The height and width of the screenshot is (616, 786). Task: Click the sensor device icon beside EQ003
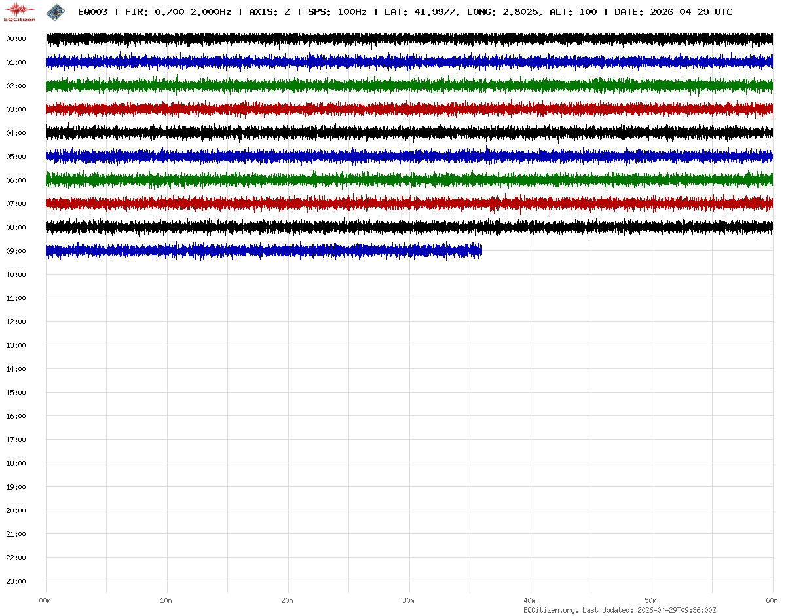click(56, 11)
